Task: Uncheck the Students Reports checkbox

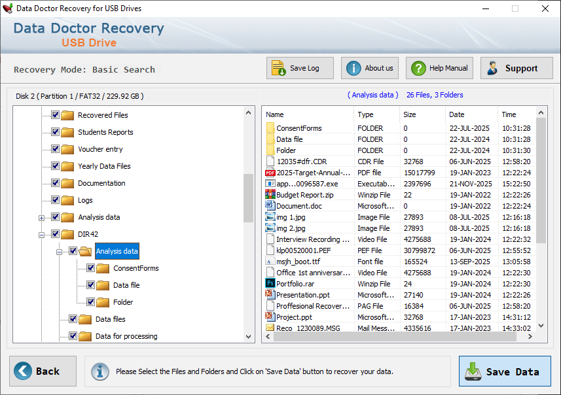Action: [55, 132]
